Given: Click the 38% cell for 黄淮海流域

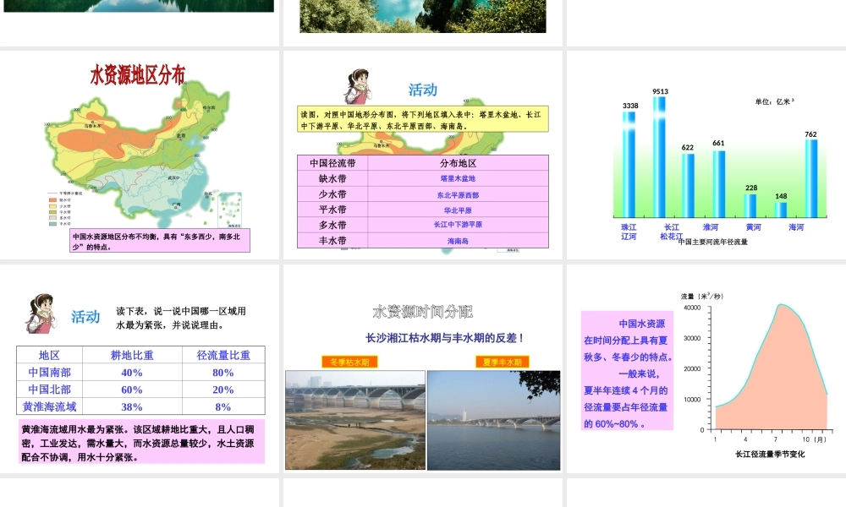Looking at the screenshot, I should click(x=132, y=406).
